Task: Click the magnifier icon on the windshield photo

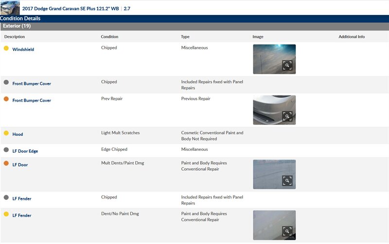Action: click(x=287, y=65)
